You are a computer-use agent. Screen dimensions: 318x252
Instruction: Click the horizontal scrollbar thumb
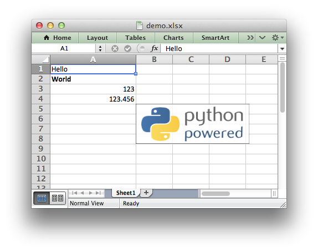(x=216, y=194)
